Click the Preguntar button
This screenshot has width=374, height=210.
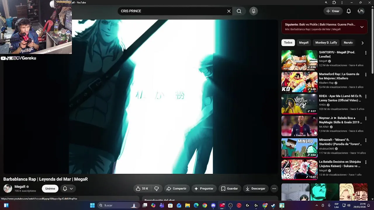204,189
